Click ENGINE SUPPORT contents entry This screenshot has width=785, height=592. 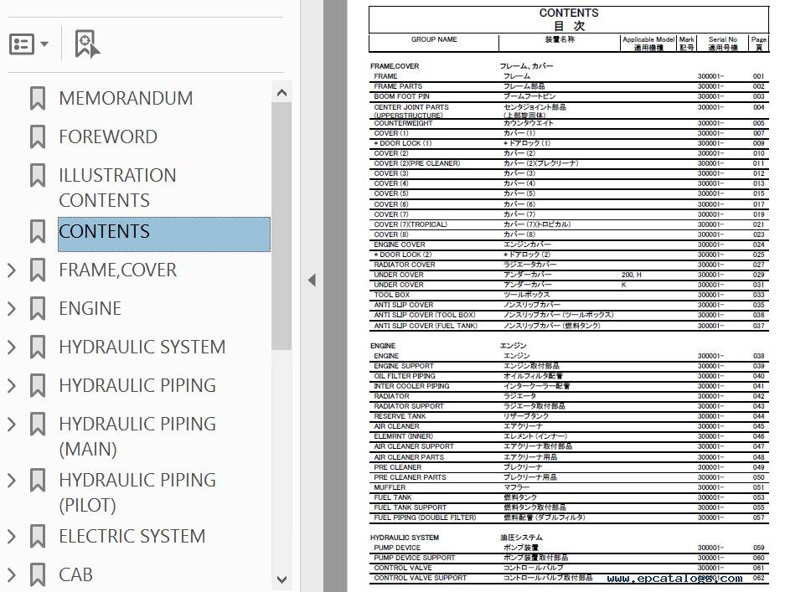404,366
